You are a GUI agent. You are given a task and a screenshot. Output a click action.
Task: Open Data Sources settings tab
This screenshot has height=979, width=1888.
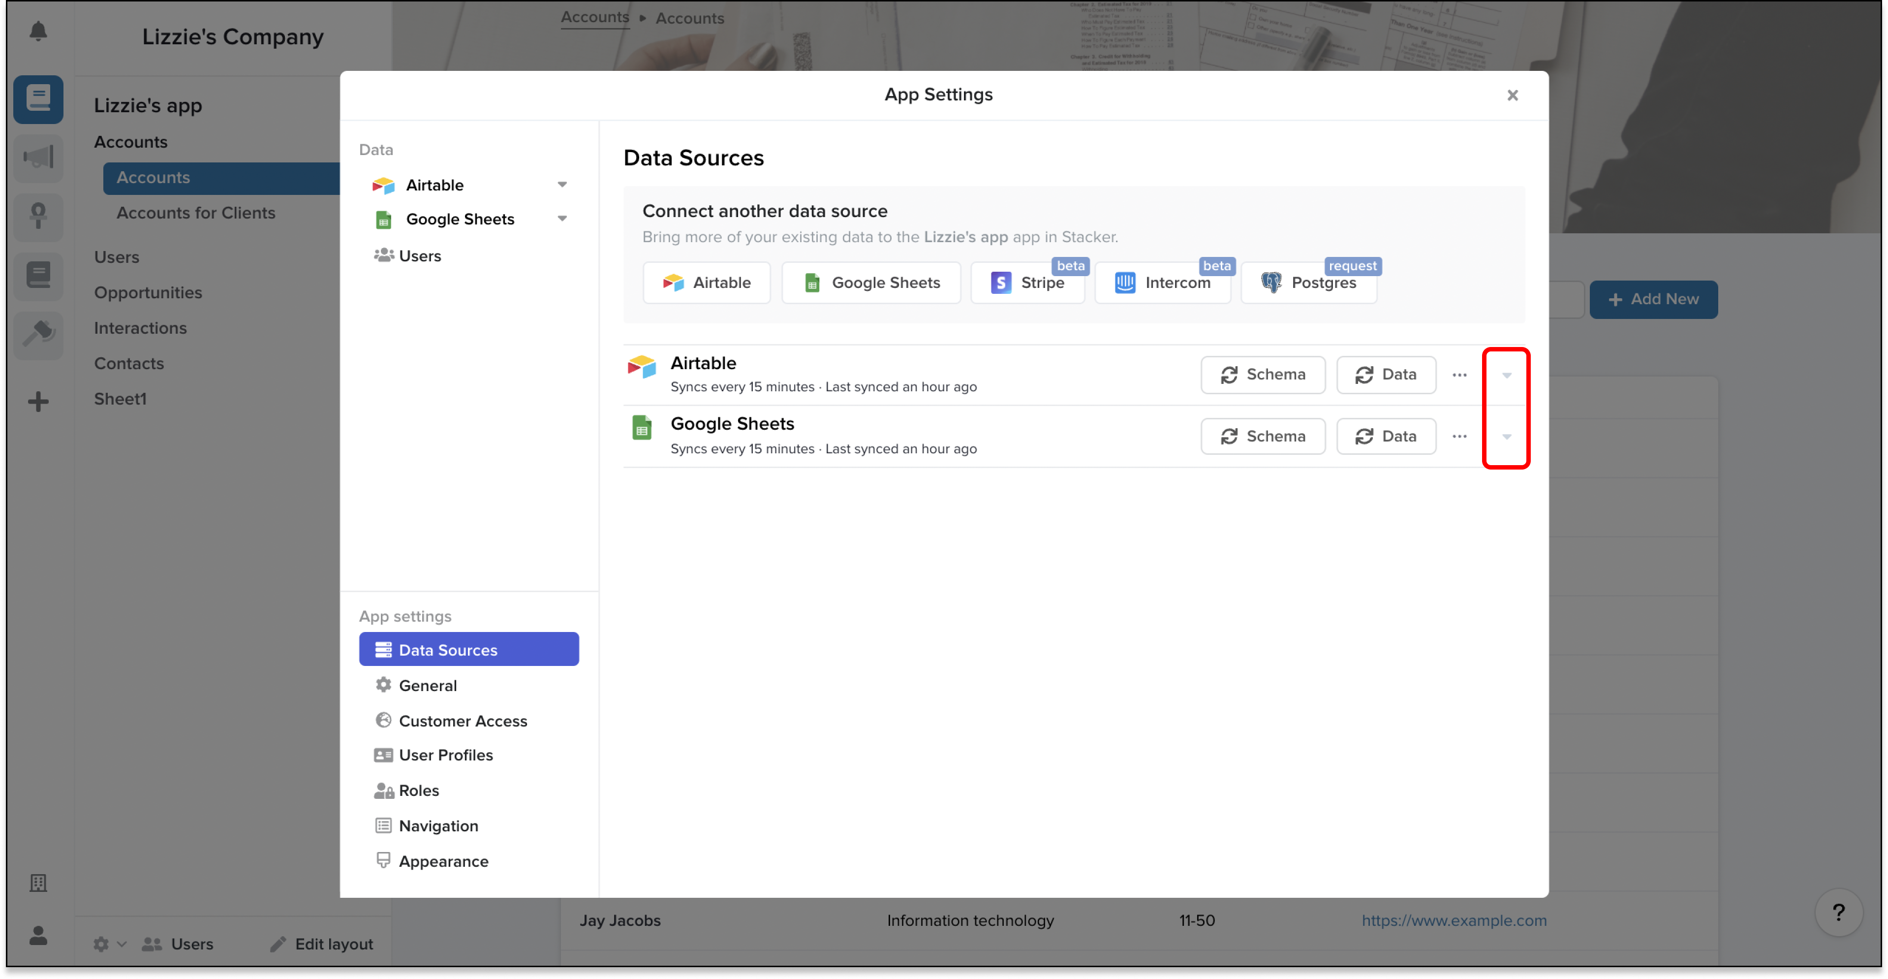(x=469, y=650)
